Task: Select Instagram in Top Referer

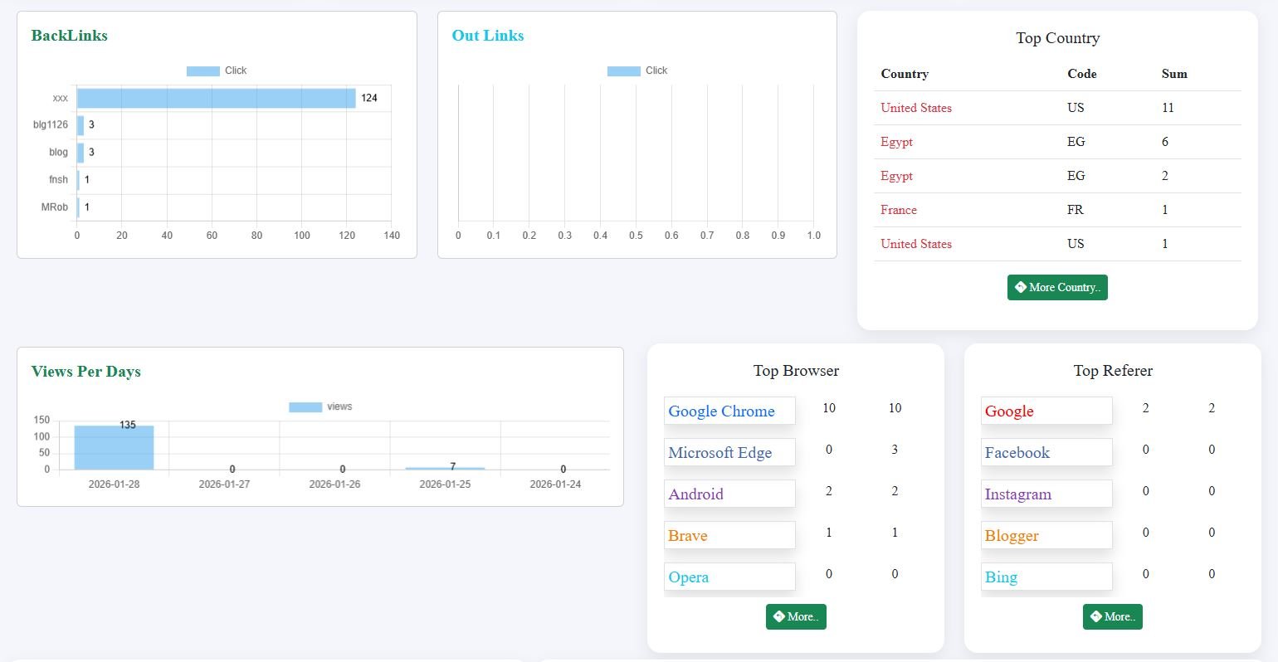Action: click(x=1046, y=494)
